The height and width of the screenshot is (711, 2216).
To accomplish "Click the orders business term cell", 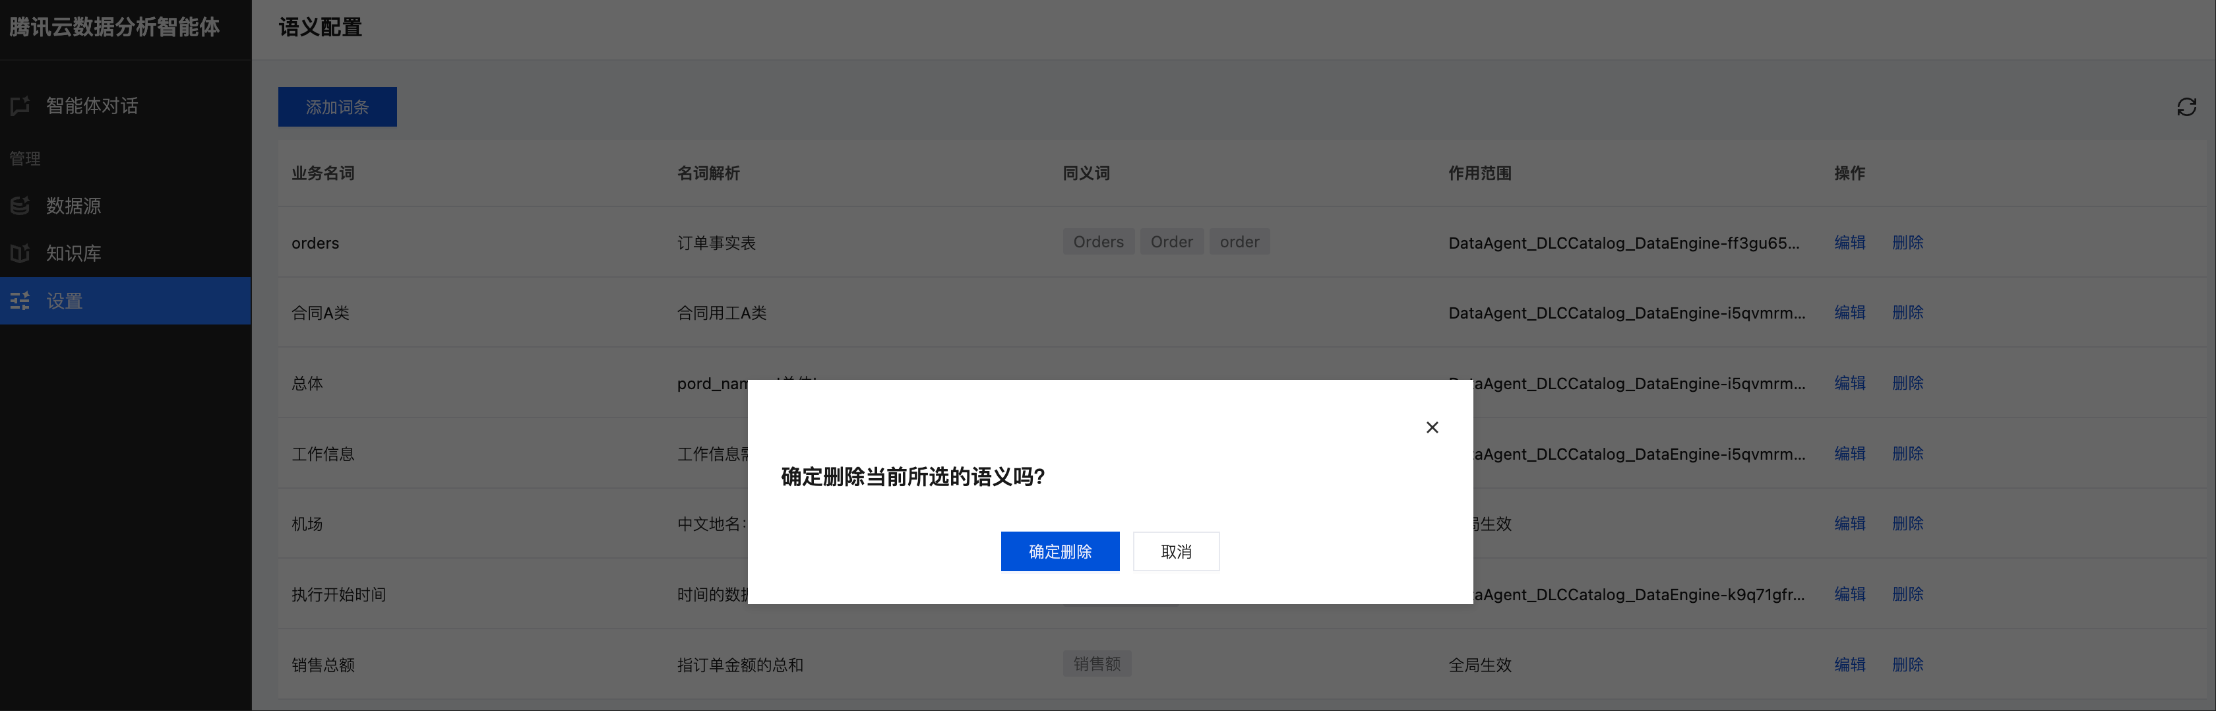I will 315,243.
